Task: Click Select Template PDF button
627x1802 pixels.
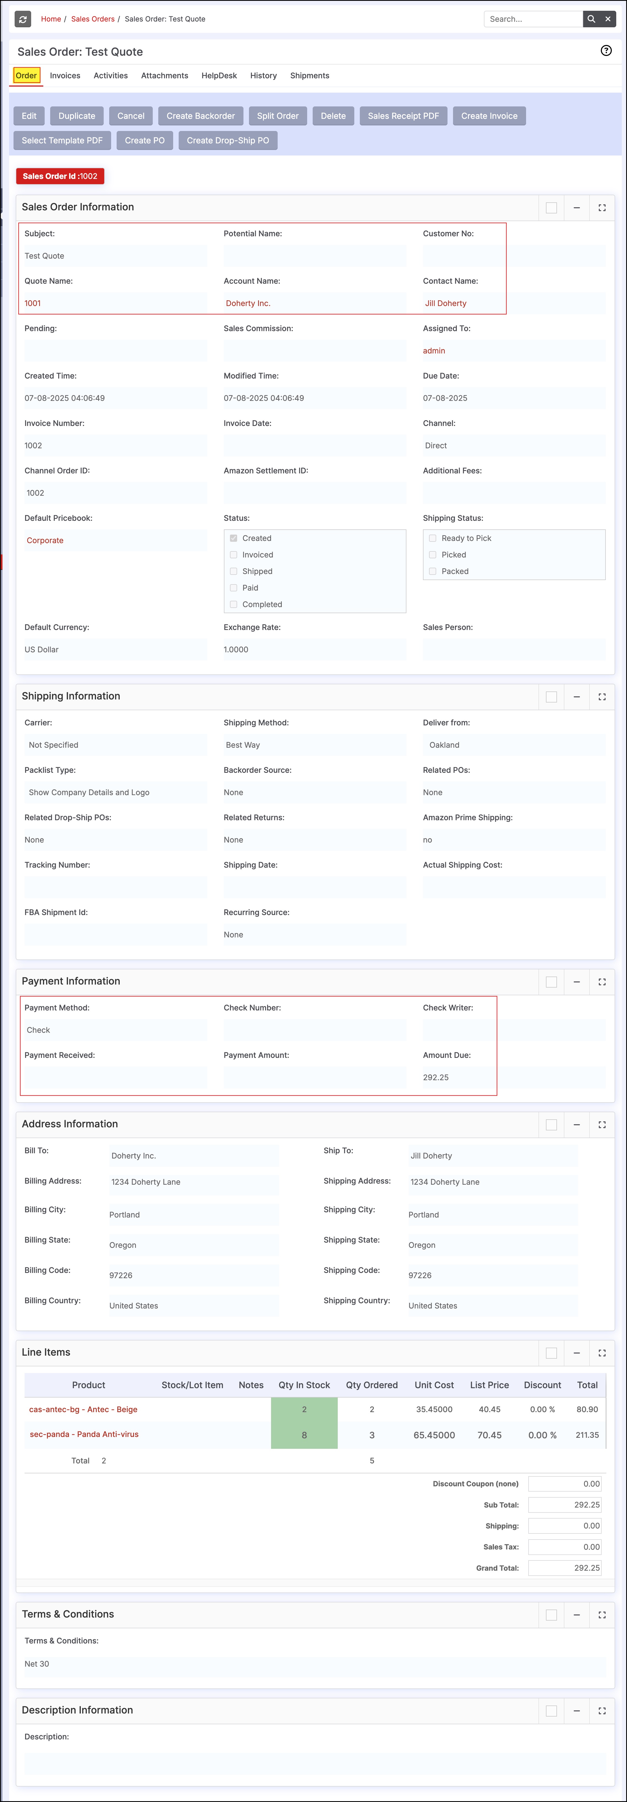Action: click(62, 141)
